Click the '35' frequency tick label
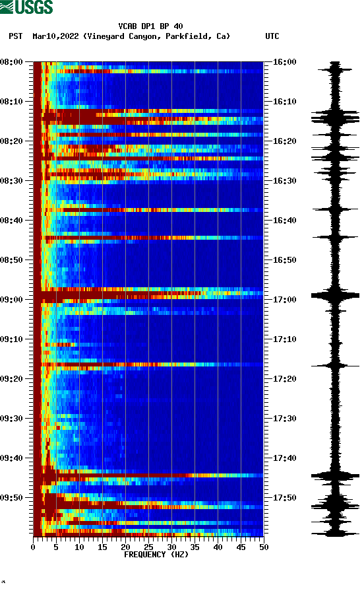This screenshot has height=589, width=364. pos(195,547)
